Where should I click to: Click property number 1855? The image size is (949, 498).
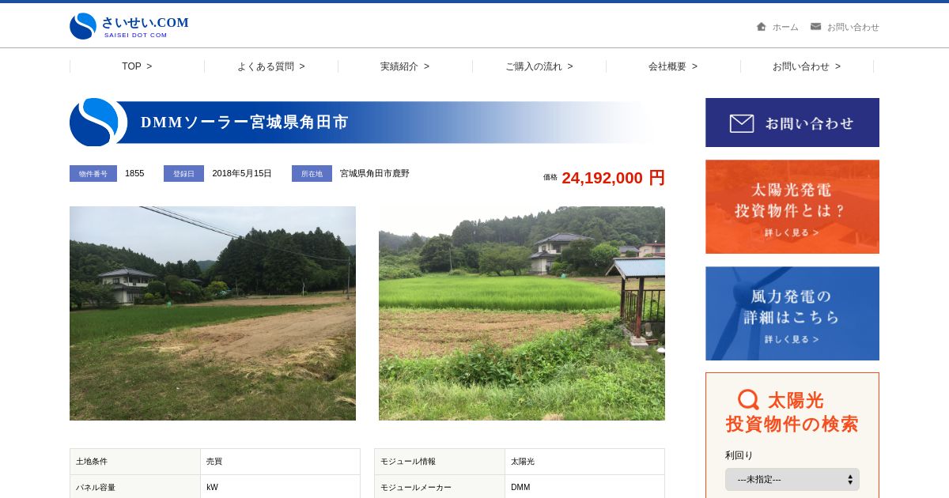coord(134,173)
